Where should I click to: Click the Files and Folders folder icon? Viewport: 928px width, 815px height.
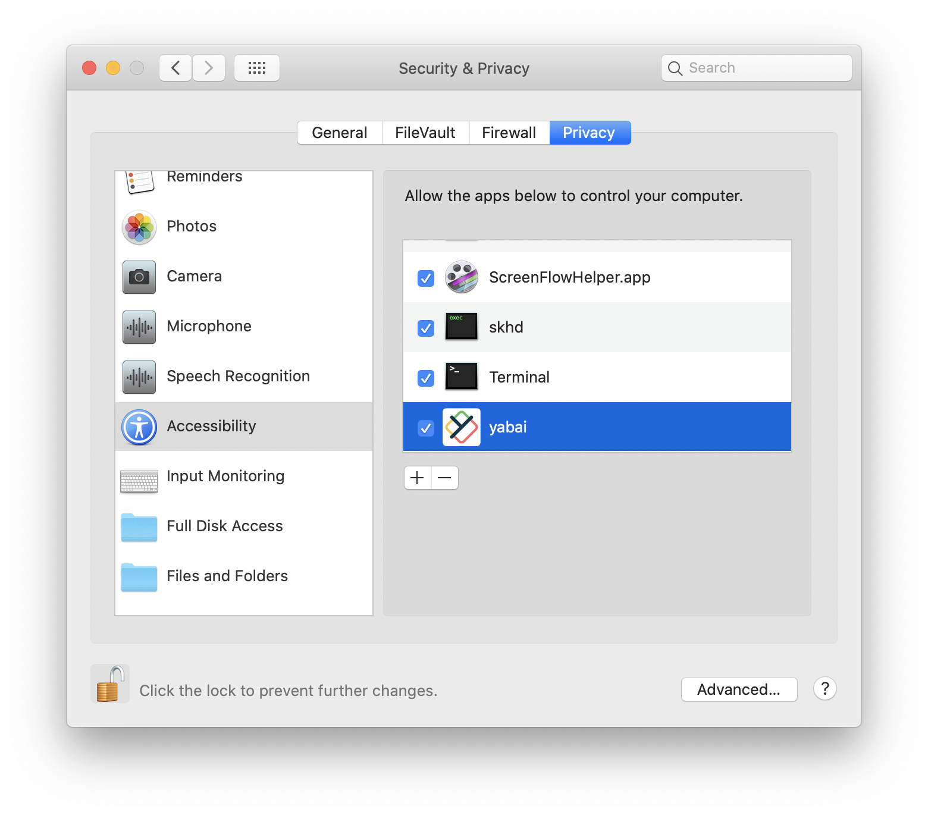pos(139,577)
